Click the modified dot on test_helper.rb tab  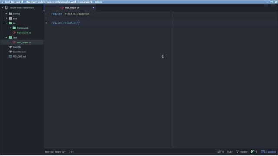point(93,8)
